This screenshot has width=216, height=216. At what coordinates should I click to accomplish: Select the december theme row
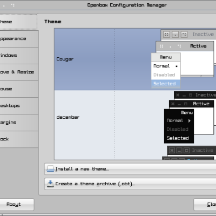[x=135, y=117]
